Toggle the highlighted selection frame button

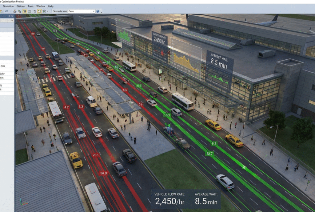click(x=39, y=11)
